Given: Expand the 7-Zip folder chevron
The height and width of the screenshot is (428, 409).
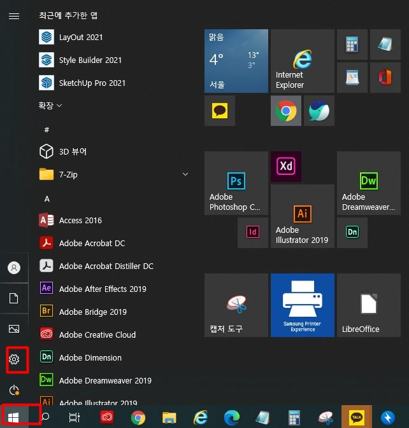Looking at the screenshot, I should 185,174.
